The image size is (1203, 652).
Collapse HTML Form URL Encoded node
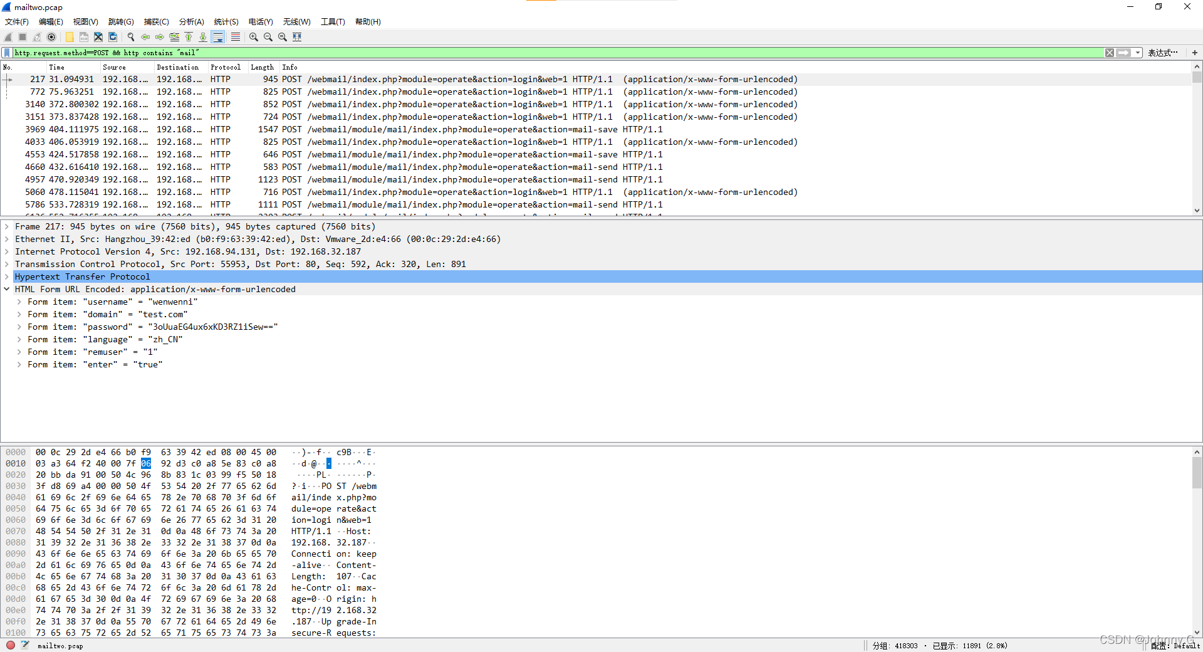click(7, 290)
